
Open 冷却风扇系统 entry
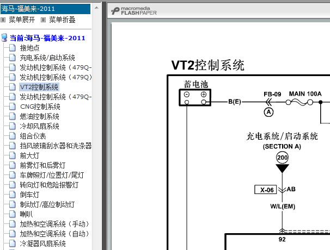point(39,126)
